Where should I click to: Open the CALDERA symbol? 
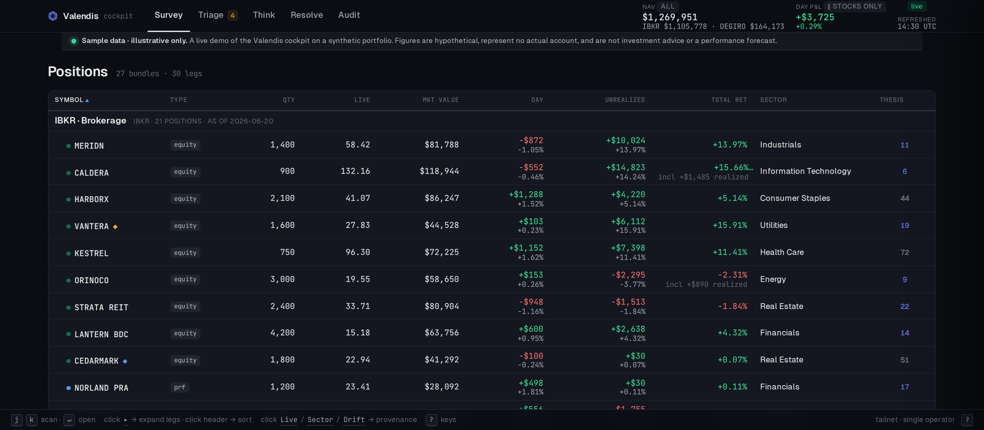(91, 173)
